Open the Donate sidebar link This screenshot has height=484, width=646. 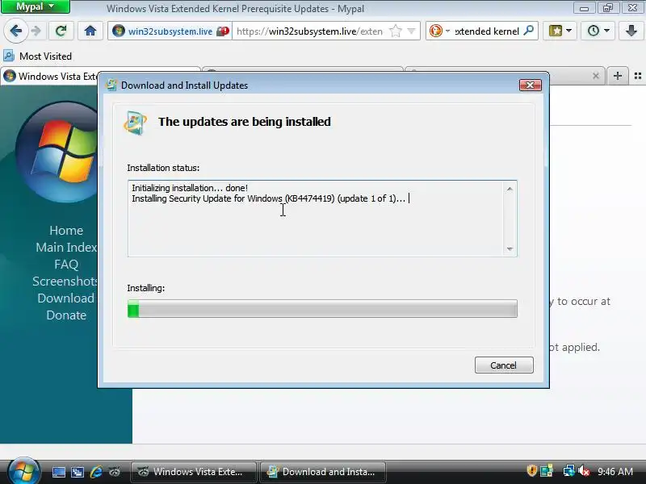66,315
